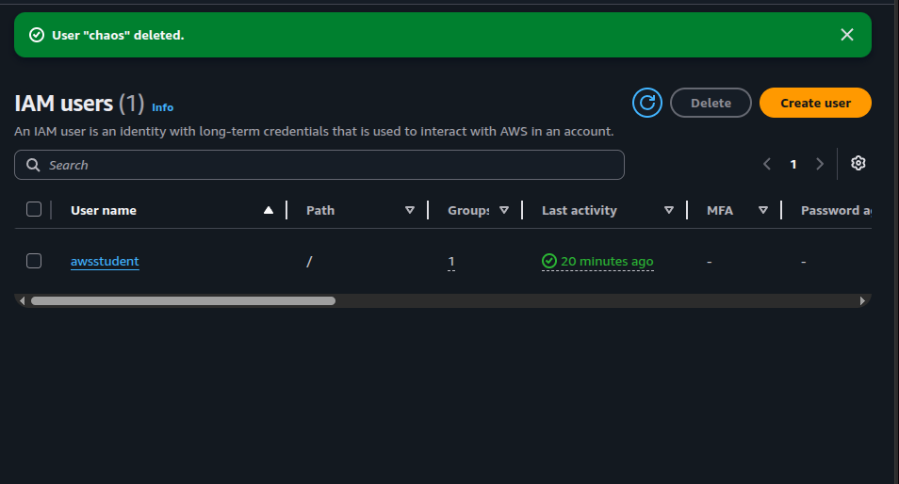Open the awsstudent user link
Screen dimensions: 899x484
pos(105,261)
